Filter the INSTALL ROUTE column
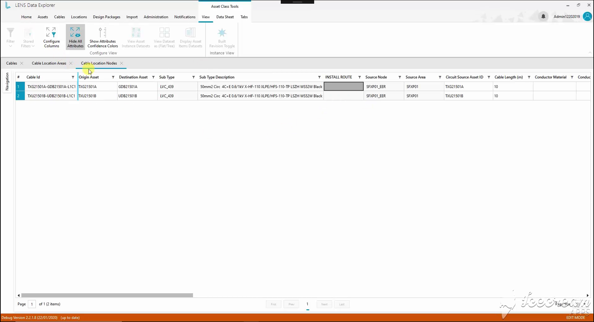Image resolution: width=594 pixels, height=322 pixels. [359, 77]
